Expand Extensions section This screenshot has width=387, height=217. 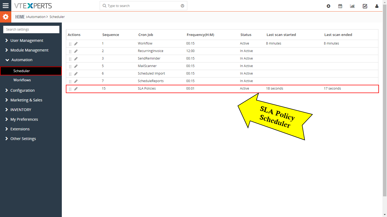[17, 129]
